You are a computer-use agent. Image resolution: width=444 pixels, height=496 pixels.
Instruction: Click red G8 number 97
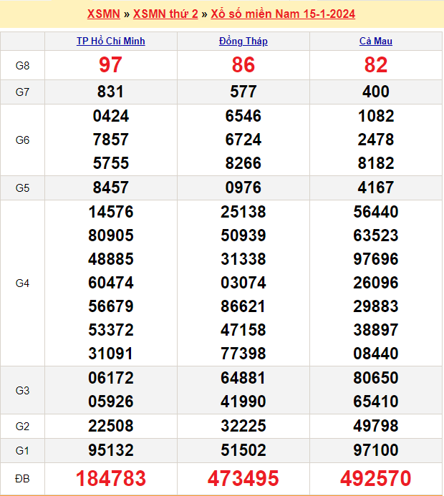[110, 66]
